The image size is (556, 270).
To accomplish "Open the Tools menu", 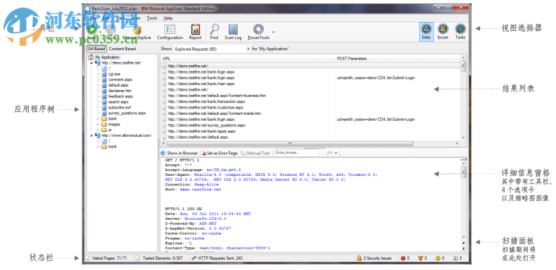I will click(152, 18).
